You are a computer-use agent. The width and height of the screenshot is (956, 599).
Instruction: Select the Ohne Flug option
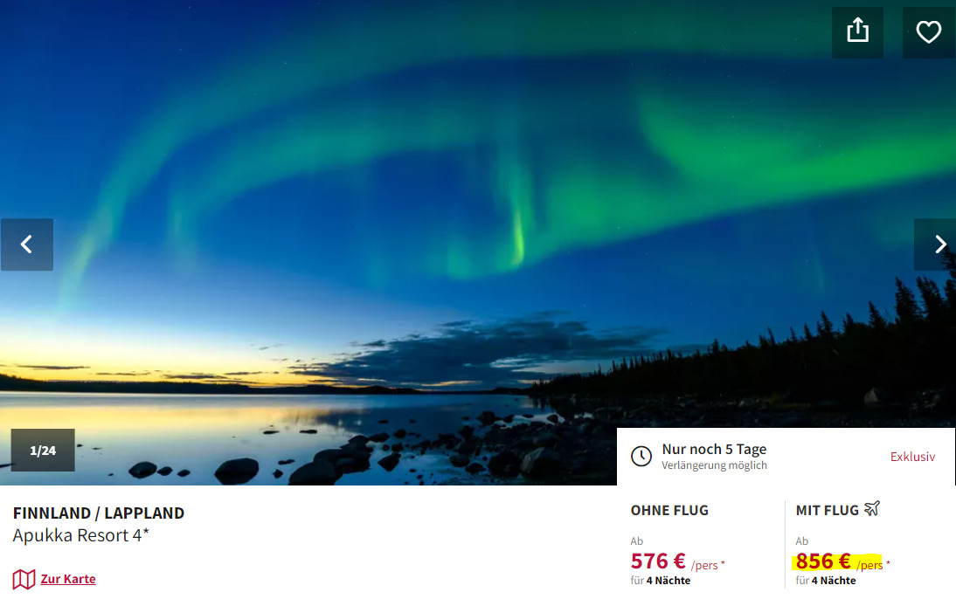(x=669, y=510)
